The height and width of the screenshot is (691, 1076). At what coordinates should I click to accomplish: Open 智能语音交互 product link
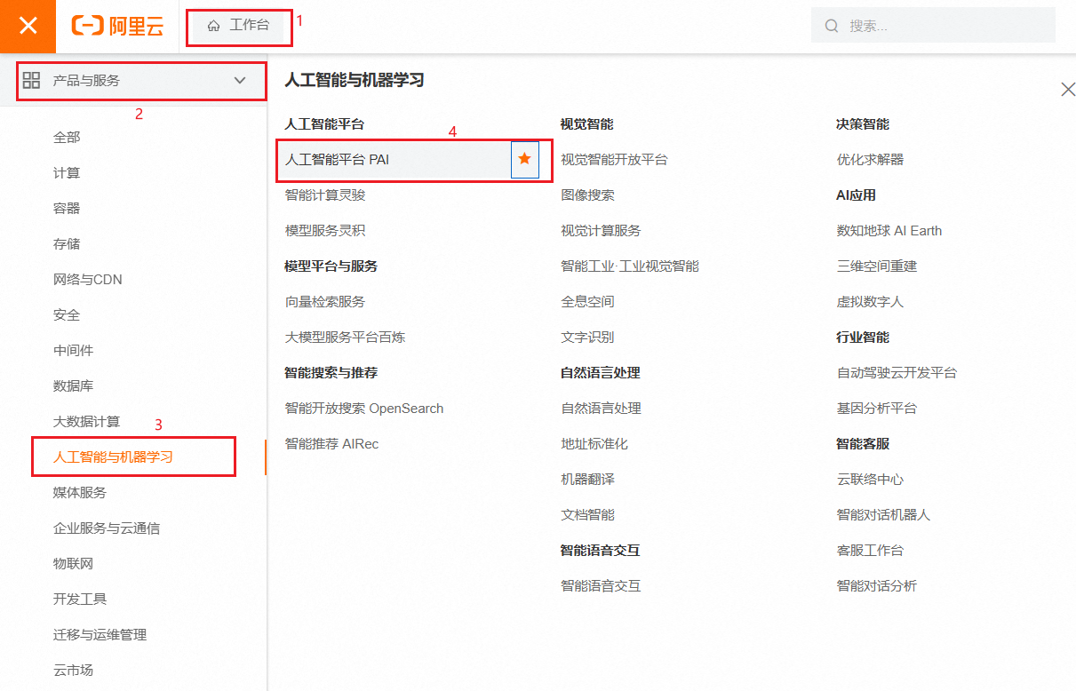coord(601,586)
